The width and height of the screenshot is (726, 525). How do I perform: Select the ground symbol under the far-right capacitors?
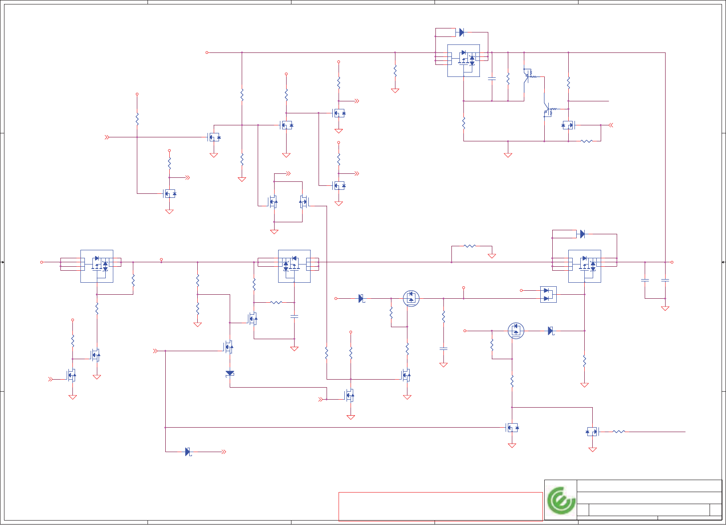pos(665,308)
